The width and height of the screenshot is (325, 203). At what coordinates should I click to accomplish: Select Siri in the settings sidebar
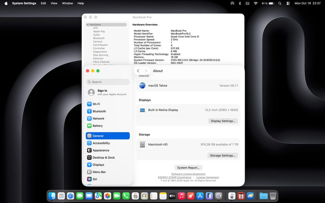108,179
